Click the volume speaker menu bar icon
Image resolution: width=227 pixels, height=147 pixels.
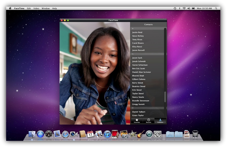tap(189, 8)
